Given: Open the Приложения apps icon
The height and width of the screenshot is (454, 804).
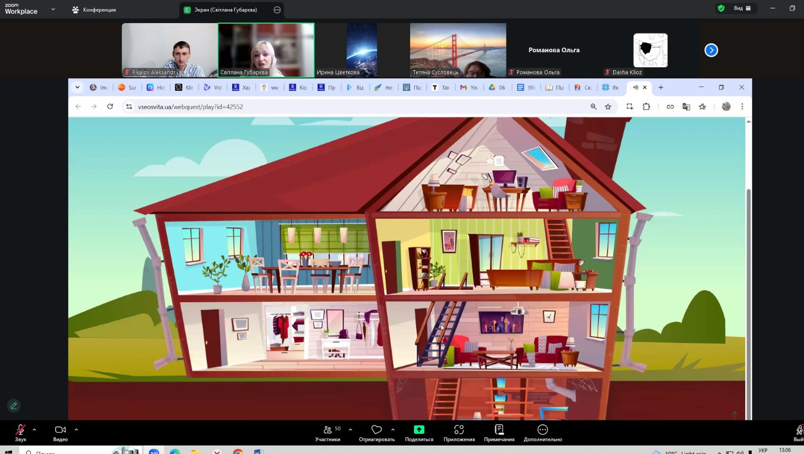Looking at the screenshot, I should coord(459,430).
